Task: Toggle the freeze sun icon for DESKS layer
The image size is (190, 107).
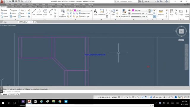Action: pos(70,10)
